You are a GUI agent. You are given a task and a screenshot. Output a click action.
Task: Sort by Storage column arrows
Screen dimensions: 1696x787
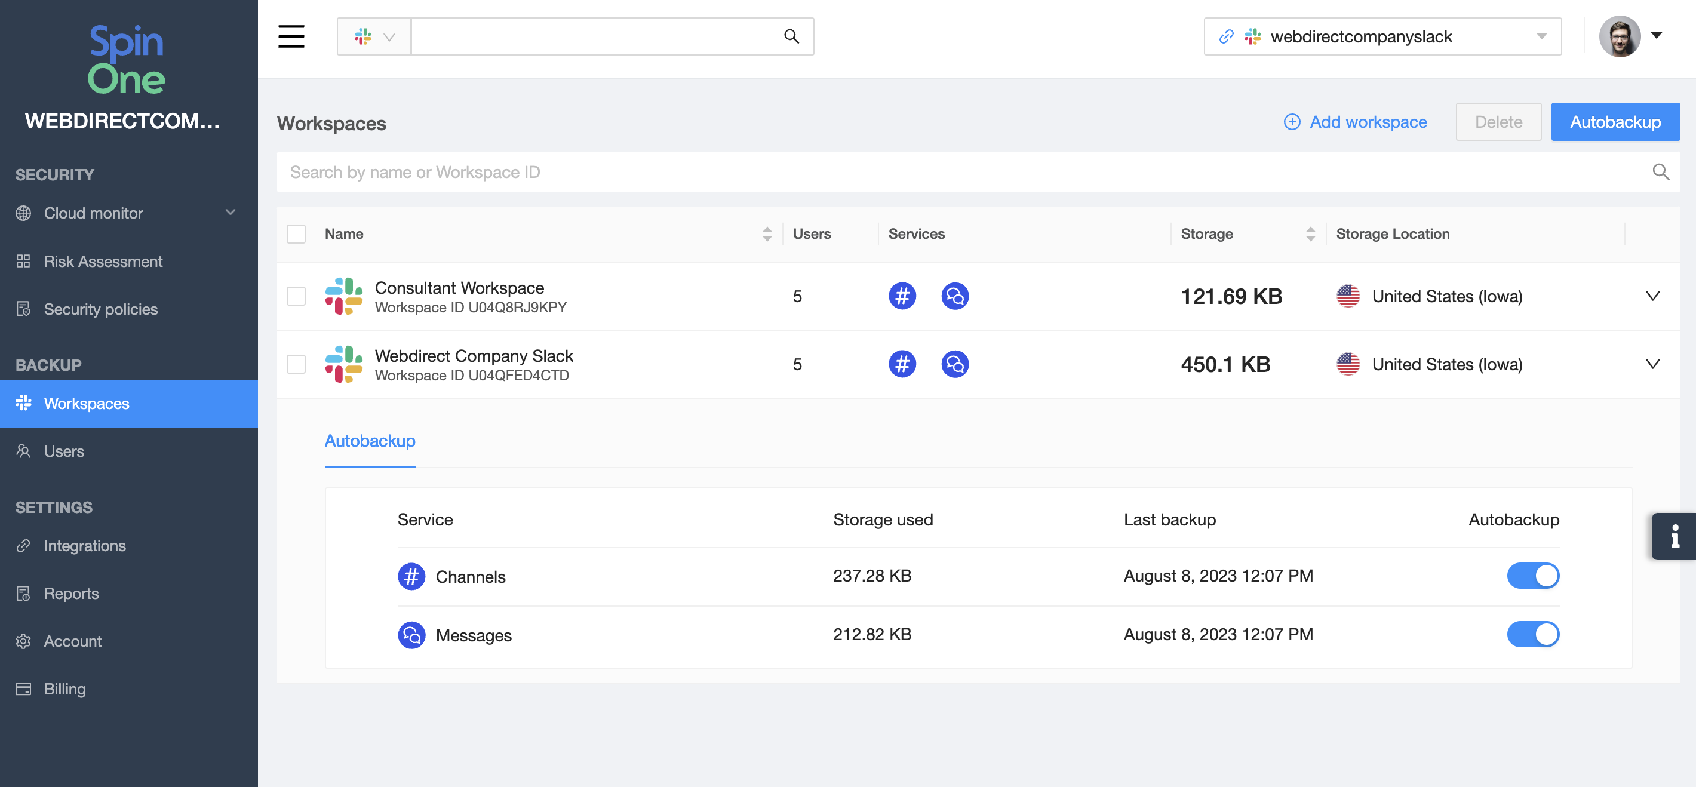tap(1310, 234)
